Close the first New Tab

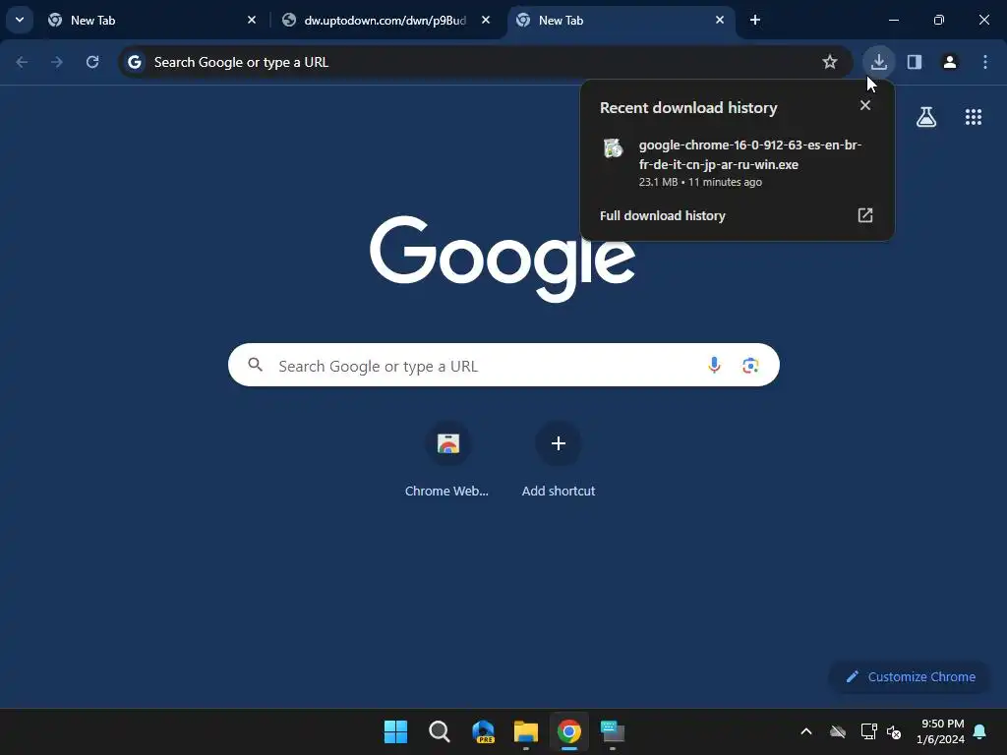pyautogui.click(x=252, y=20)
